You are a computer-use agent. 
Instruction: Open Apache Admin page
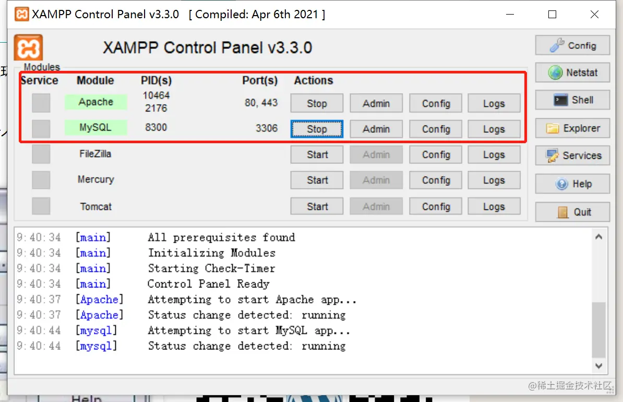pos(376,104)
